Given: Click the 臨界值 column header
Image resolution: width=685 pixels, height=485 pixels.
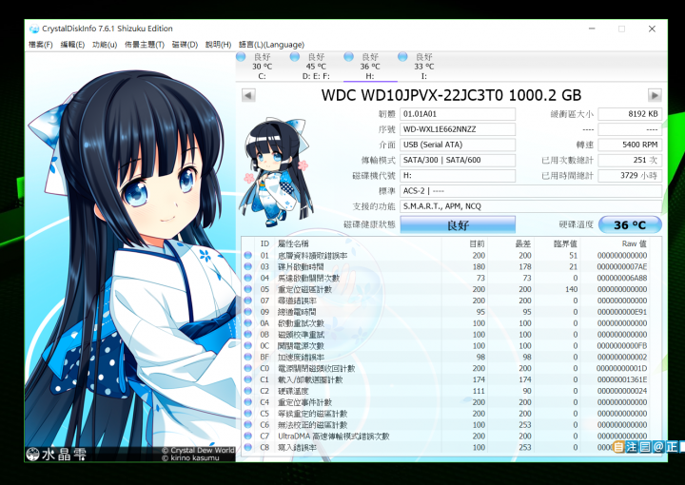Looking at the screenshot, I should click(x=565, y=243).
